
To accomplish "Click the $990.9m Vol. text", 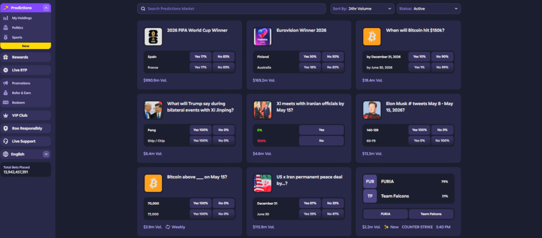I will [x=155, y=80].
